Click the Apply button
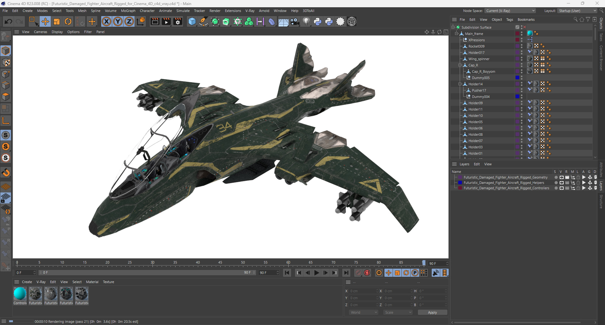The height and width of the screenshot is (325, 605). pos(432,312)
